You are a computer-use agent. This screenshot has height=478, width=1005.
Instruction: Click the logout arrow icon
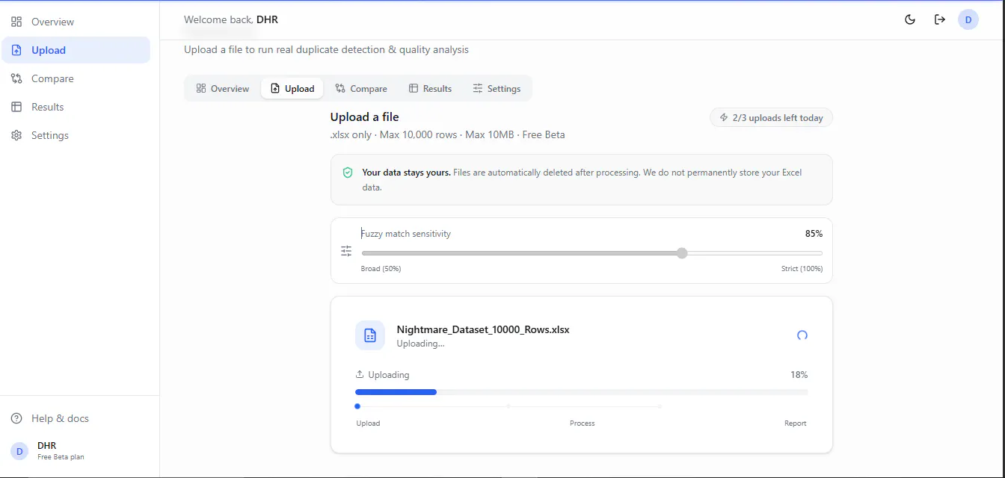point(940,19)
